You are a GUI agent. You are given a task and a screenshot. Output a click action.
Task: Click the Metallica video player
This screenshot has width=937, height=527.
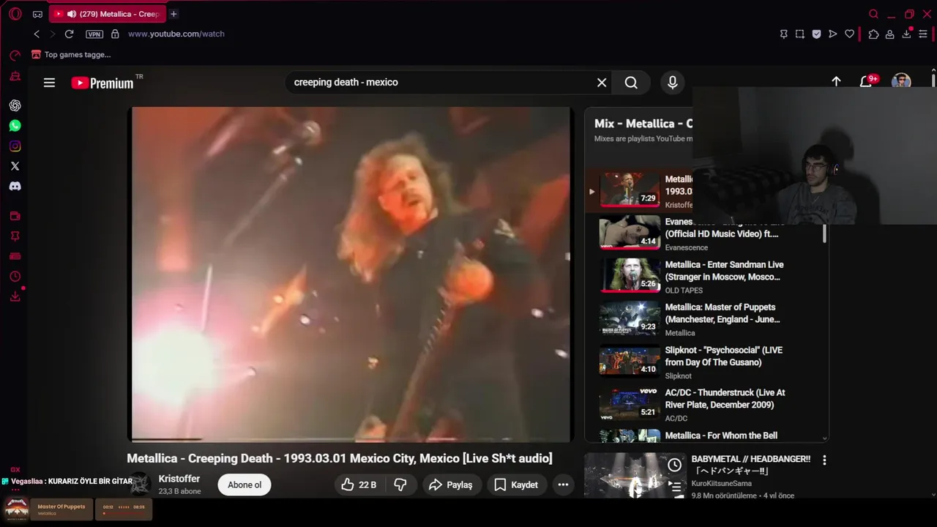350,274
